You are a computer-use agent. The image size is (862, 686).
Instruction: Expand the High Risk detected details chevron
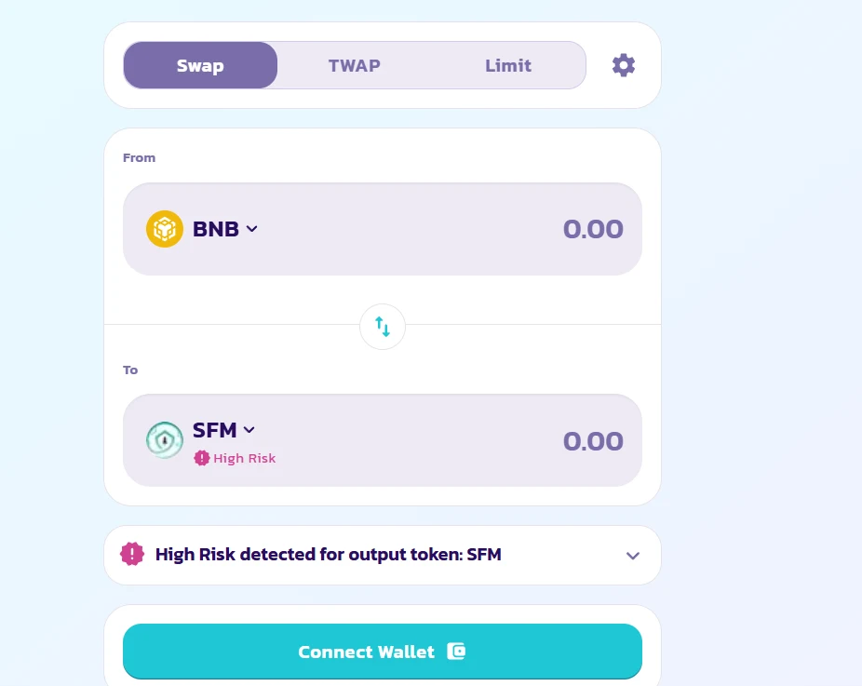[633, 555]
